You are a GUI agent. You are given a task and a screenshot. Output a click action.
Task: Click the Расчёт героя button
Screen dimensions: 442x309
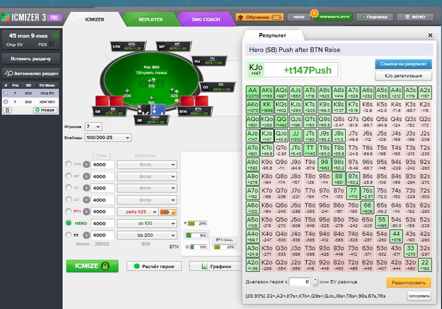tap(154, 266)
